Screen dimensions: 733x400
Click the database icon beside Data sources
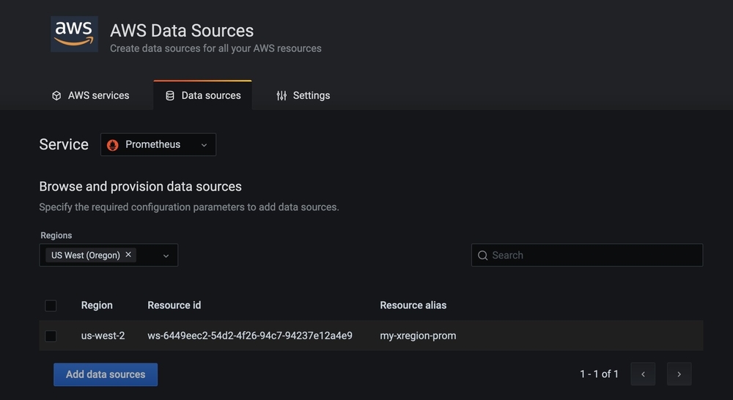coord(170,96)
